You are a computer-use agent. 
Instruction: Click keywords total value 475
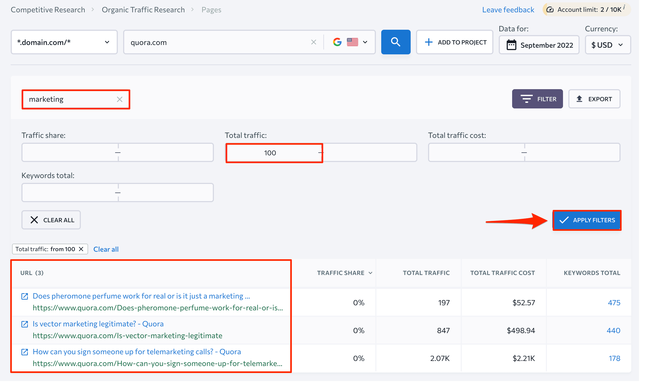pyautogui.click(x=614, y=303)
